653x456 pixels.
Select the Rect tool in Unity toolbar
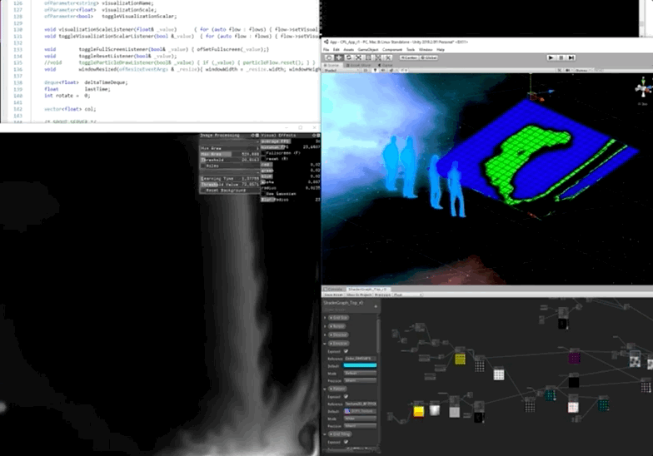[368, 58]
